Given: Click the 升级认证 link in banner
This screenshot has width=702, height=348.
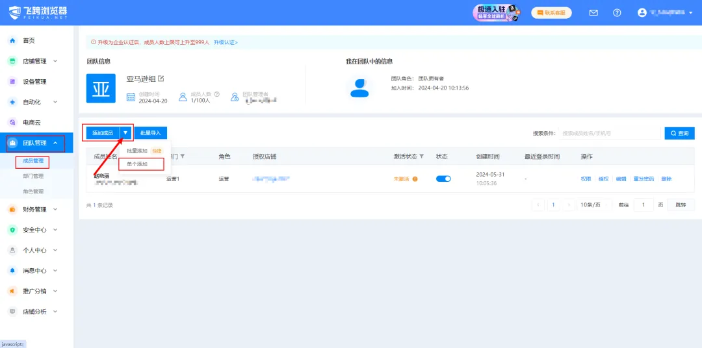Looking at the screenshot, I should click(225, 42).
